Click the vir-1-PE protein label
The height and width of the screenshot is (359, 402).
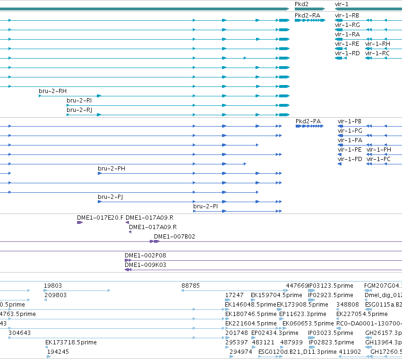pos(350,150)
